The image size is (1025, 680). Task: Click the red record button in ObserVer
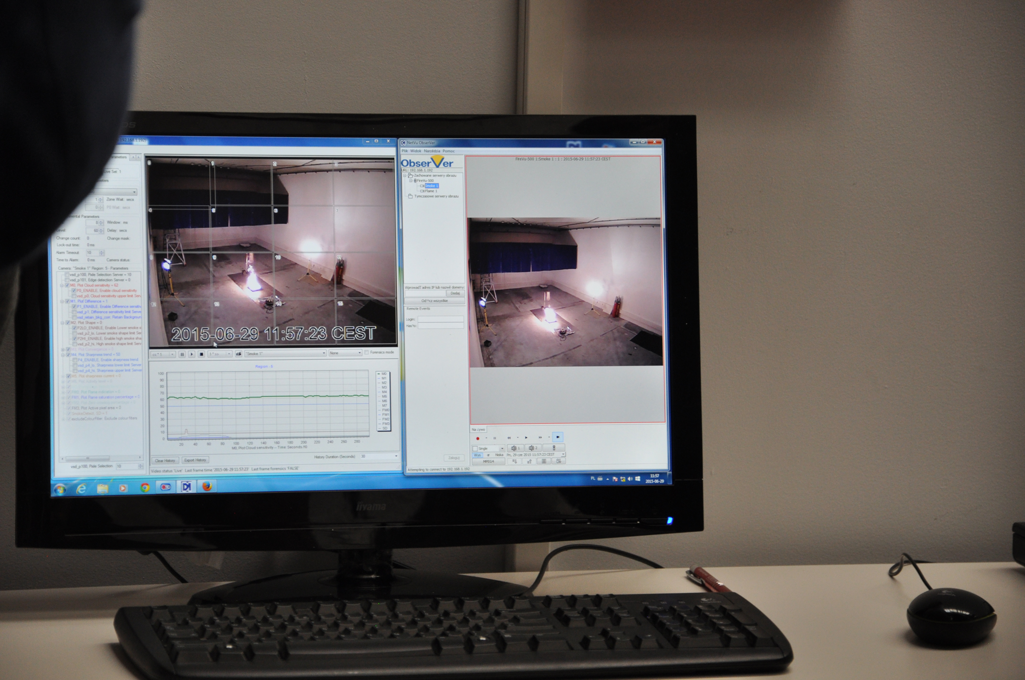(478, 438)
